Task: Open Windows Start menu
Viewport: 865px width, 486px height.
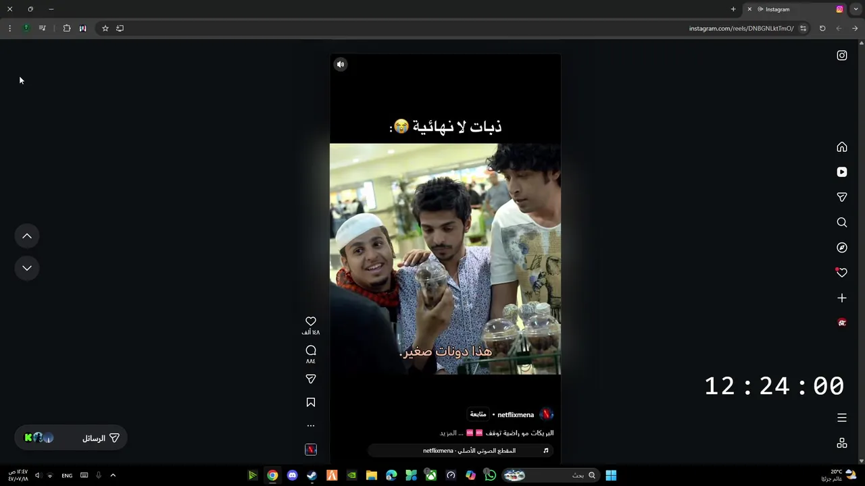Action: click(x=611, y=475)
